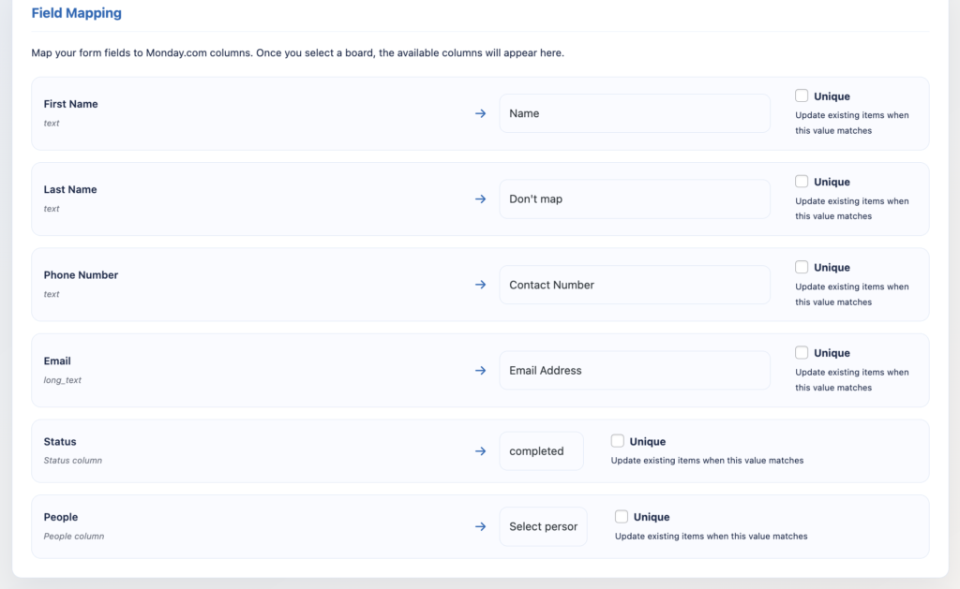
Task: Open the Select person dropdown
Action: [x=543, y=526]
